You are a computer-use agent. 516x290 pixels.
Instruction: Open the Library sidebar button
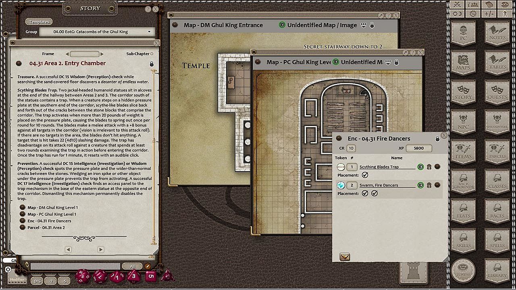tap(497, 271)
